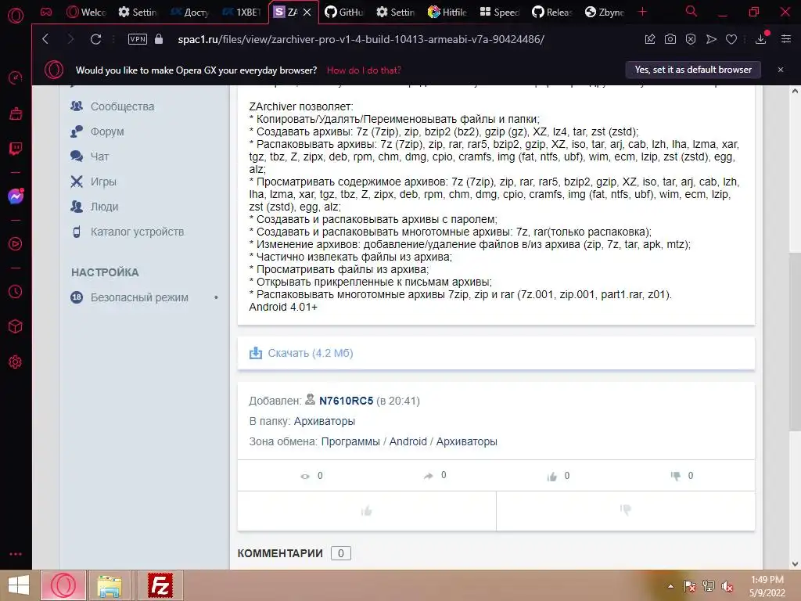Image resolution: width=801 pixels, height=601 pixels.
Task: Switch to the Zbyne tab
Action: [x=605, y=12]
